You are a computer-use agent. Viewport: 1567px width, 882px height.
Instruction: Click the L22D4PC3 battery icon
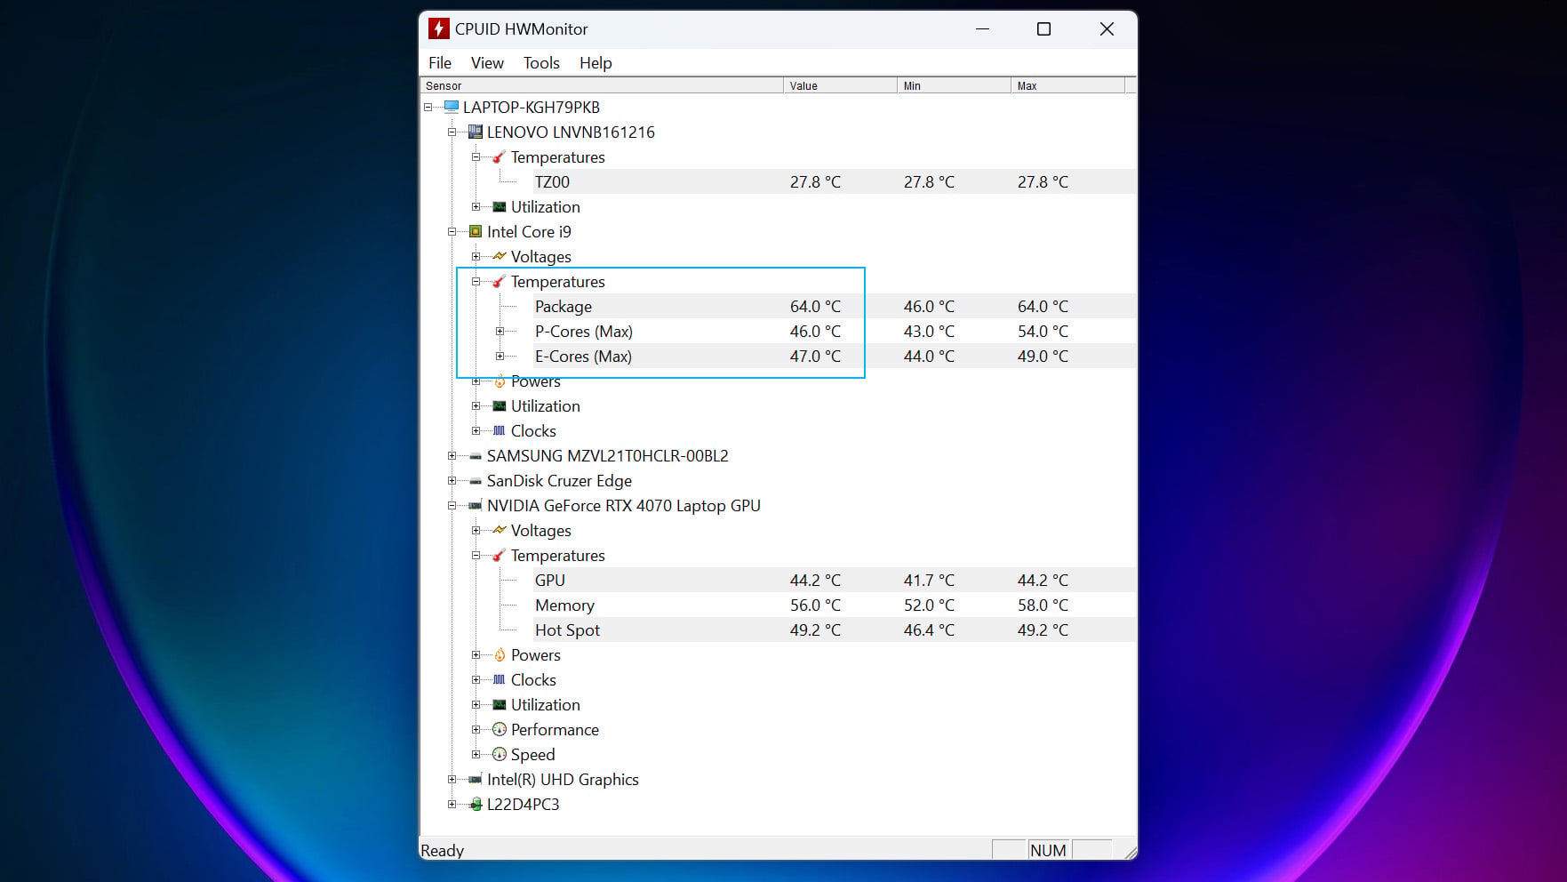tap(476, 804)
